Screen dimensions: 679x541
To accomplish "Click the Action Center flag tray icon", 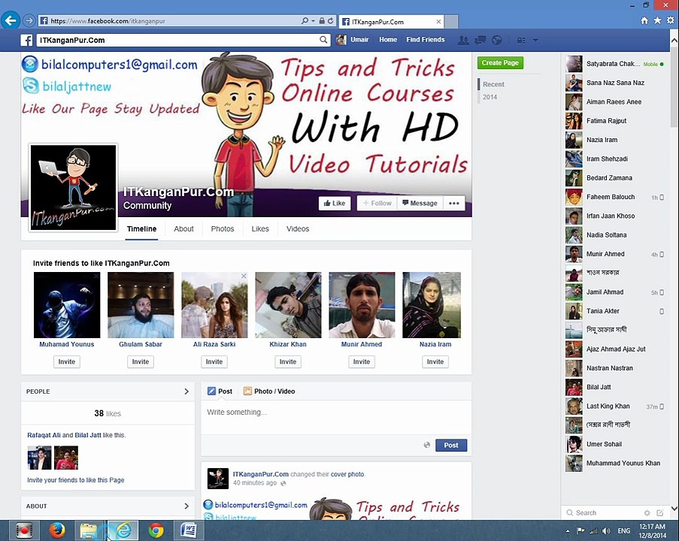I will (580, 530).
